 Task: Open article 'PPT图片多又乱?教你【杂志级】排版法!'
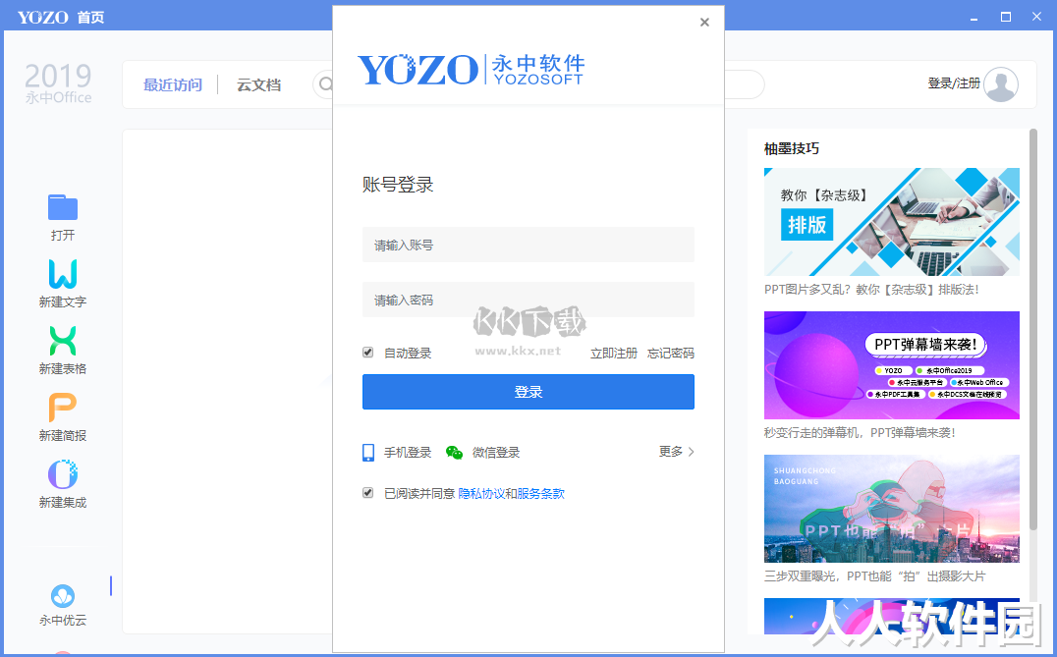(871, 289)
